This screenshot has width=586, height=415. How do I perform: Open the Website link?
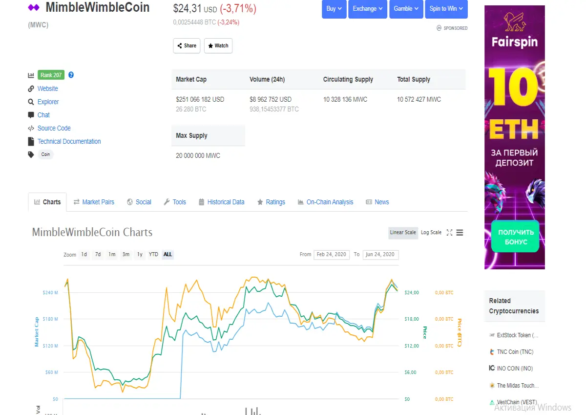coord(48,88)
